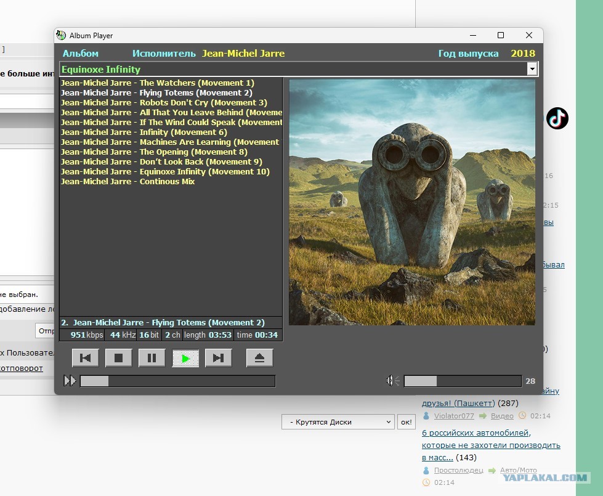Maximize the Album Player window
The image size is (603, 496).
[x=501, y=35]
